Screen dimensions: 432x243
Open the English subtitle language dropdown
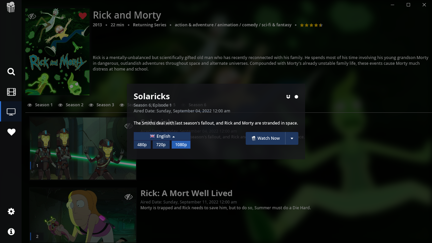tap(162, 136)
